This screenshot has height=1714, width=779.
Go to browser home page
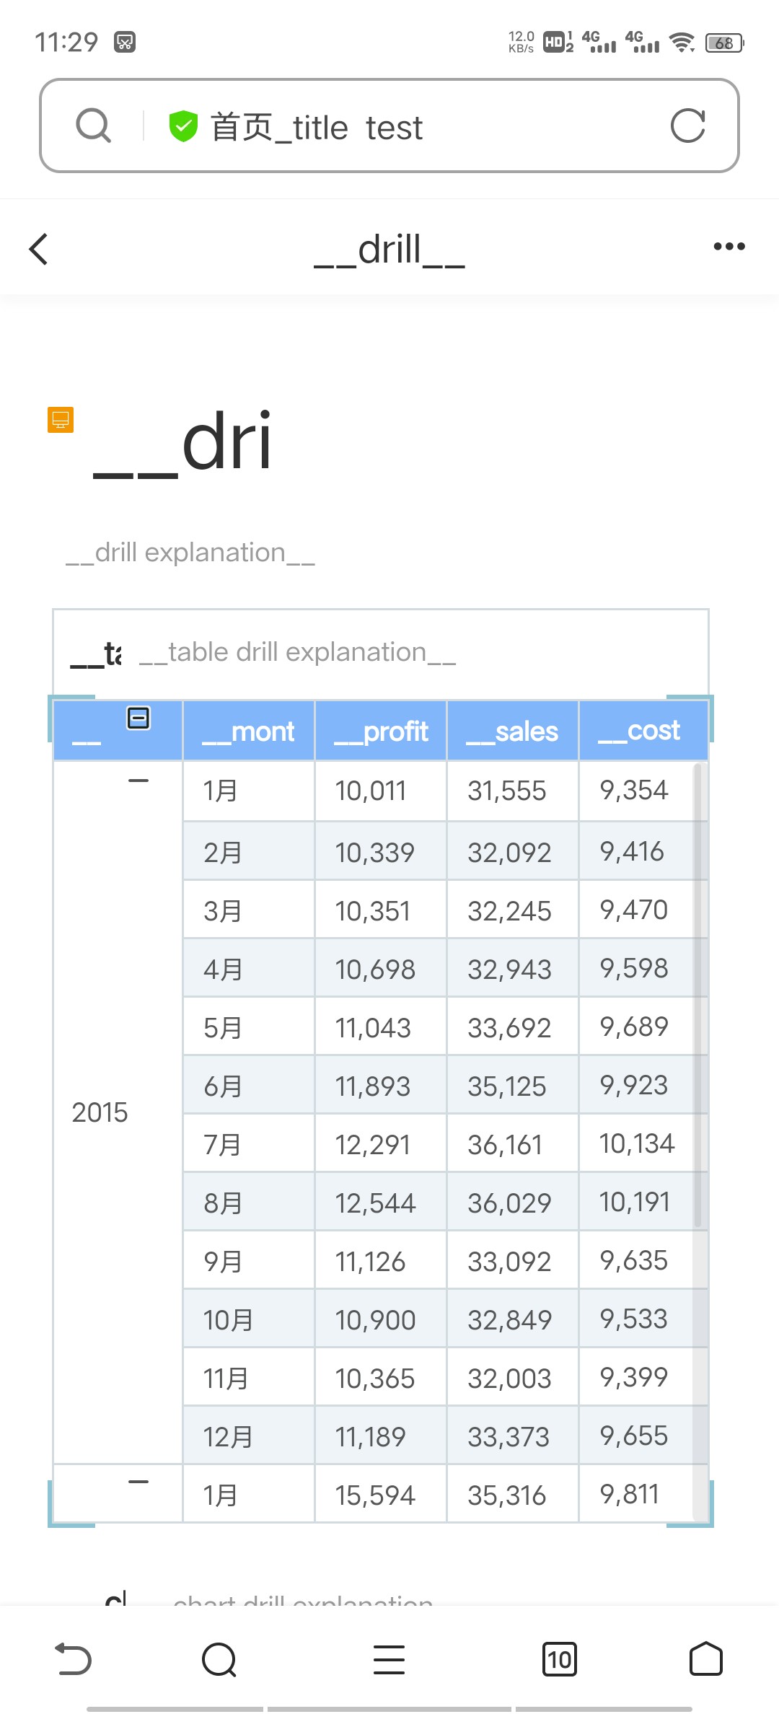click(x=706, y=1658)
